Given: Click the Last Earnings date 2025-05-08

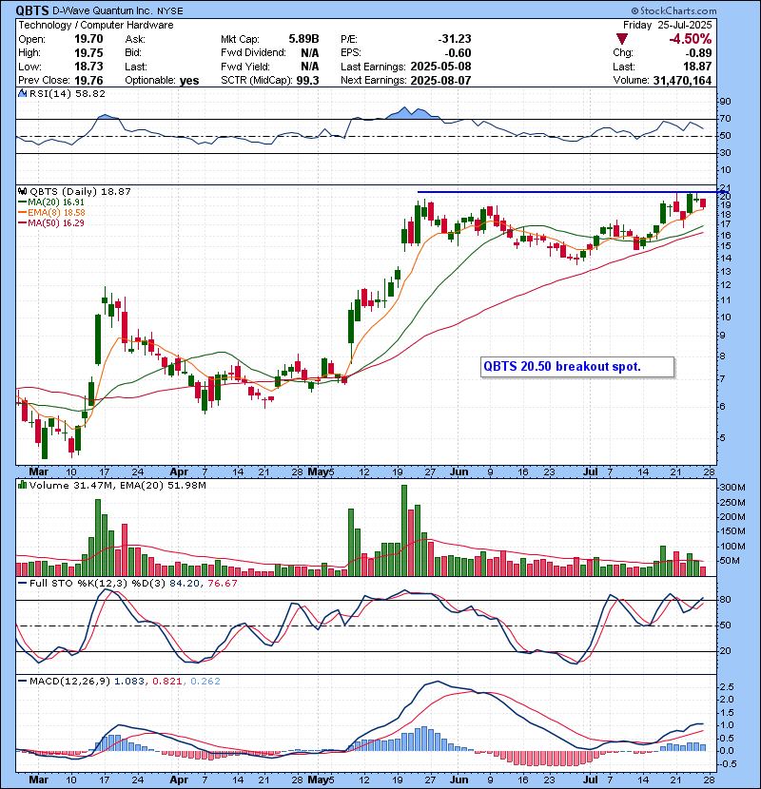Looking at the screenshot, I should (x=440, y=67).
